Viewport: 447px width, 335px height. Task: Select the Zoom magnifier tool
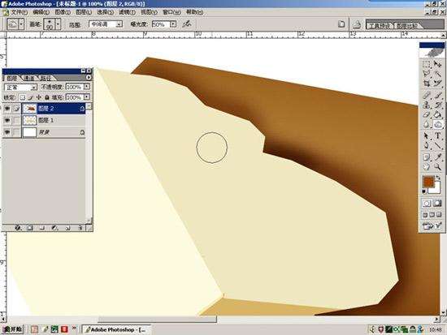tap(438, 167)
